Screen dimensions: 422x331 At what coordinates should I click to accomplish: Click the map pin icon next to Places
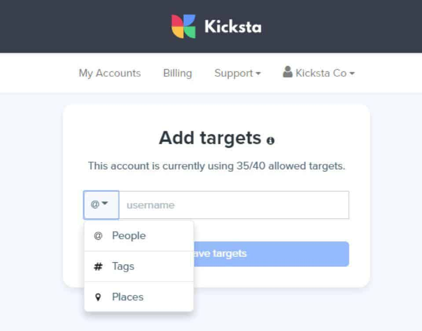tap(98, 297)
